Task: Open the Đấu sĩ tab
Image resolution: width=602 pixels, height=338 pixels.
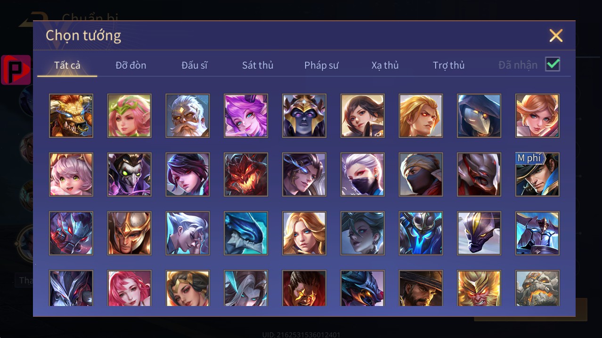Action: (195, 65)
